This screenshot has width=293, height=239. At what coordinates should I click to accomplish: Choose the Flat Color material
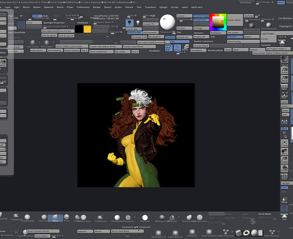(x=145, y=218)
